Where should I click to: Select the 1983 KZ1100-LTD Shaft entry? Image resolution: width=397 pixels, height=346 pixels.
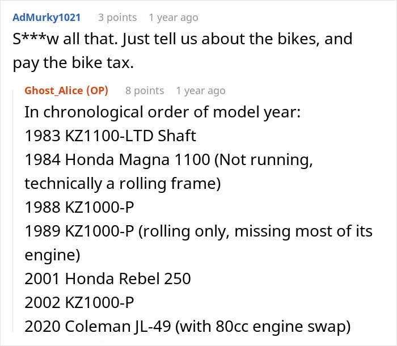(111, 136)
